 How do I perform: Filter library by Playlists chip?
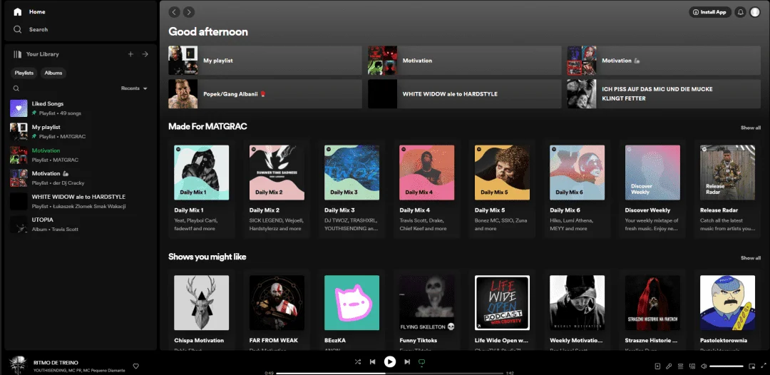[x=24, y=73]
